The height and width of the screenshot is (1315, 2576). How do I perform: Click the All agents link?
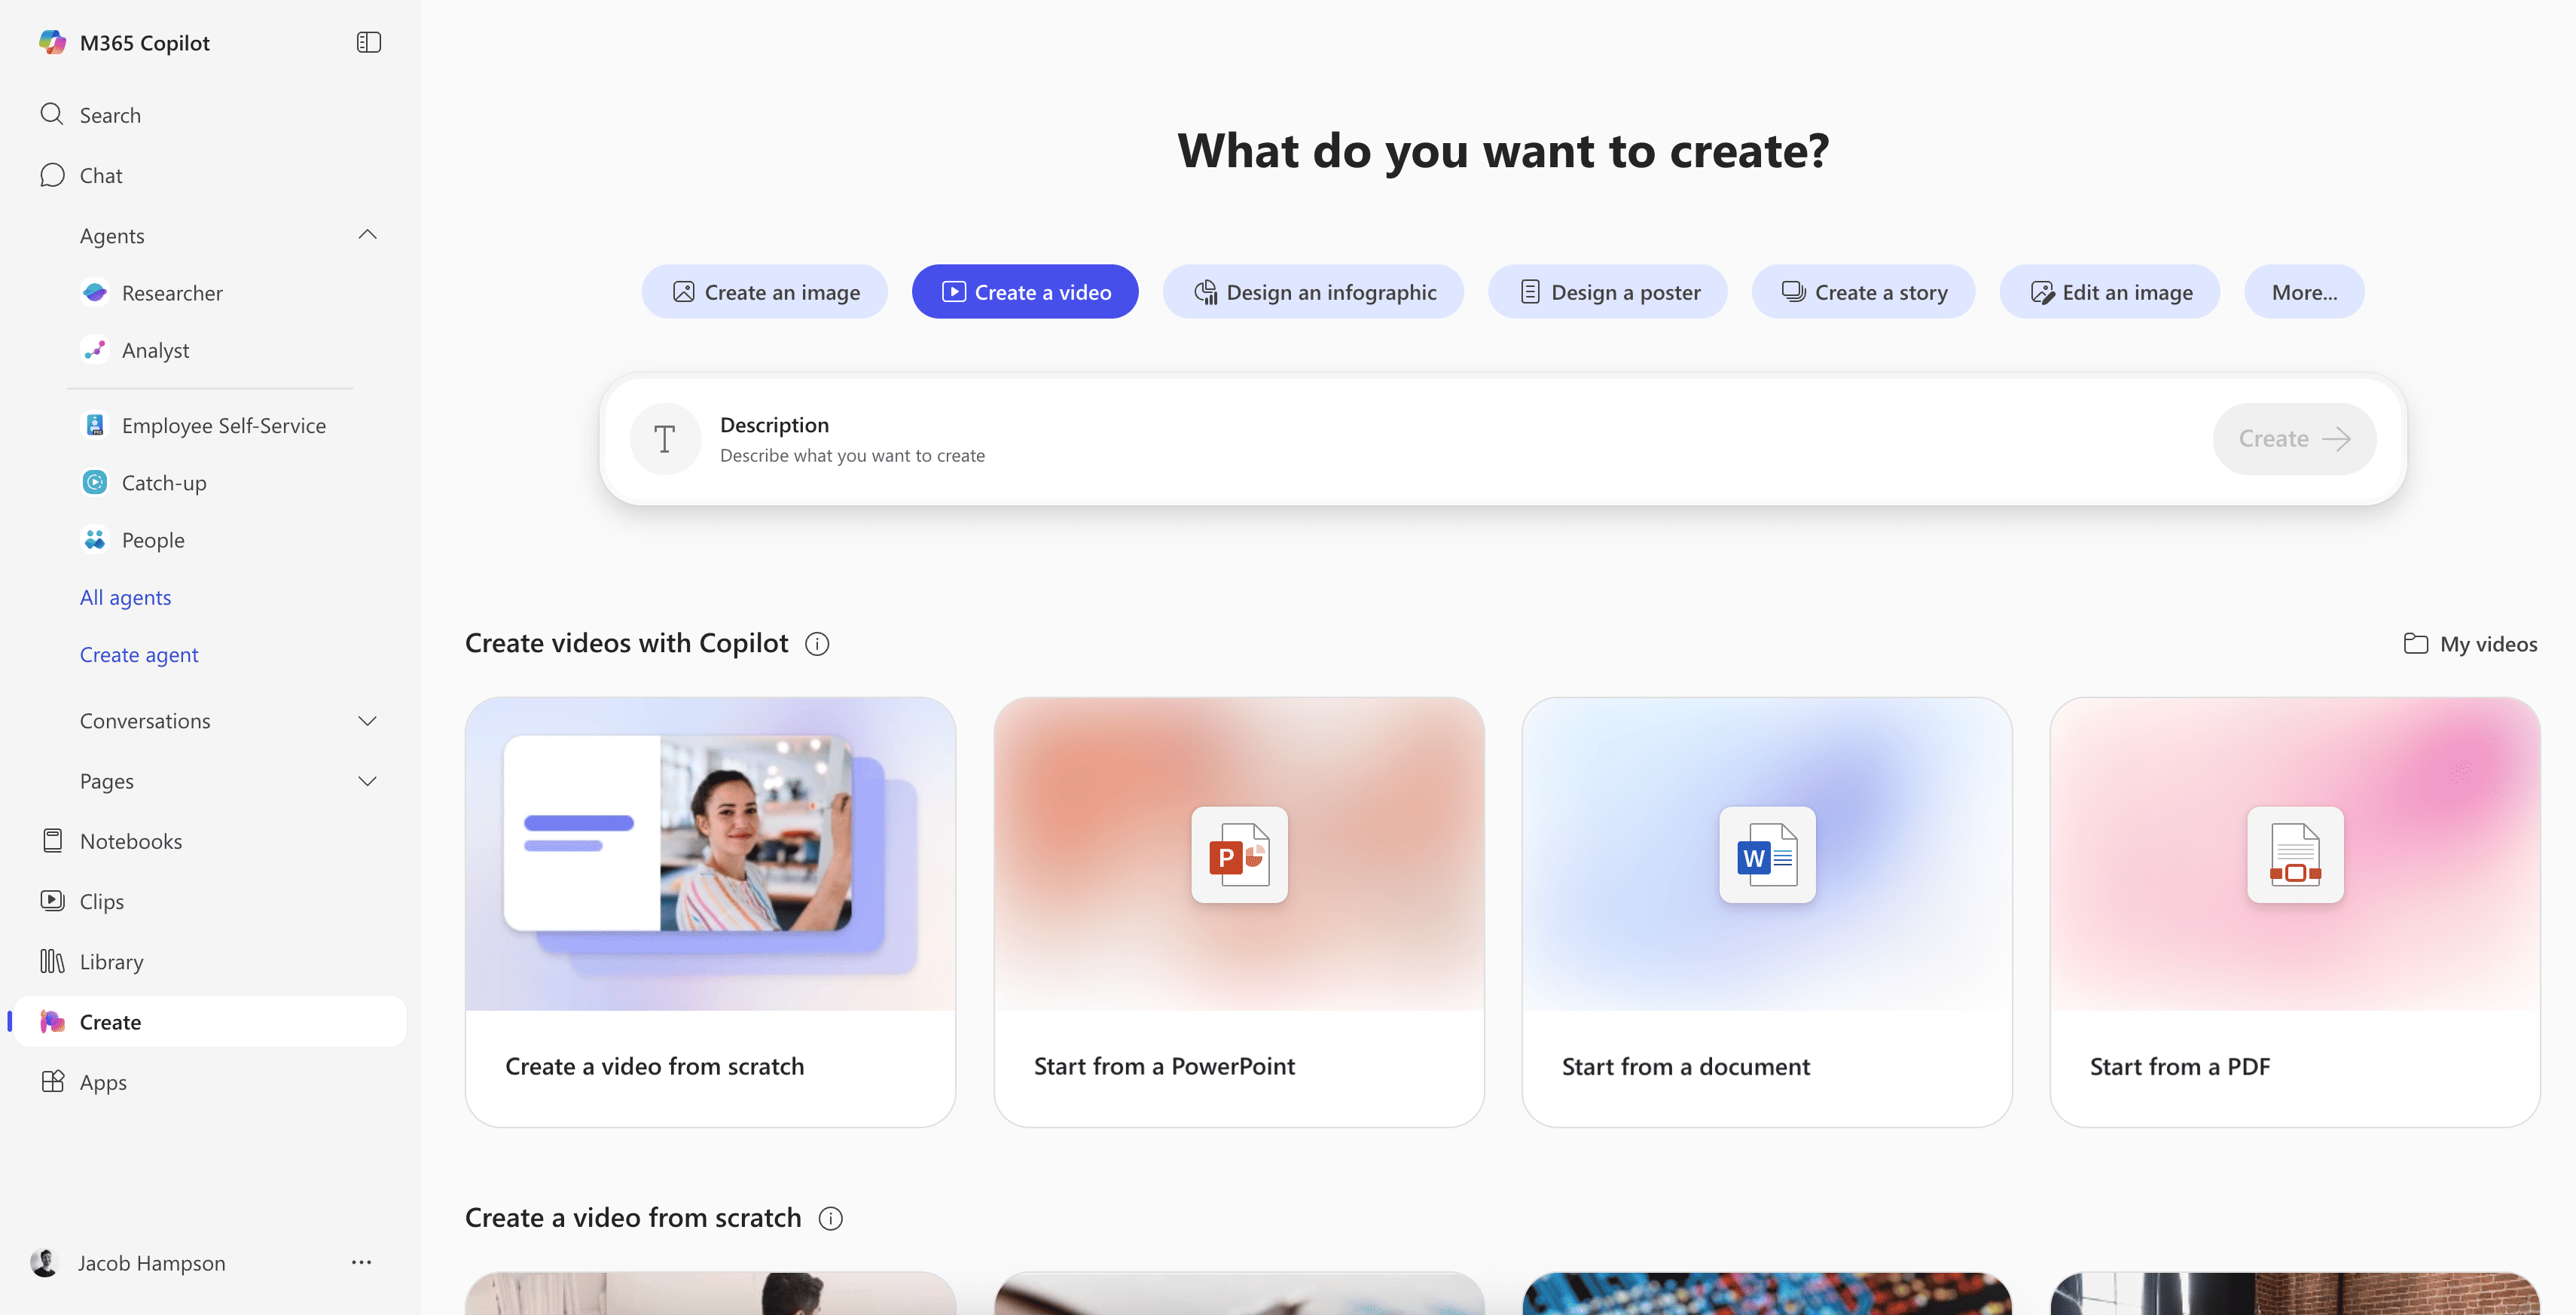pyautogui.click(x=125, y=597)
